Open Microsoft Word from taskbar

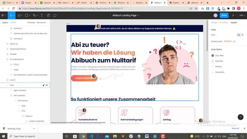click(x=147, y=136)
